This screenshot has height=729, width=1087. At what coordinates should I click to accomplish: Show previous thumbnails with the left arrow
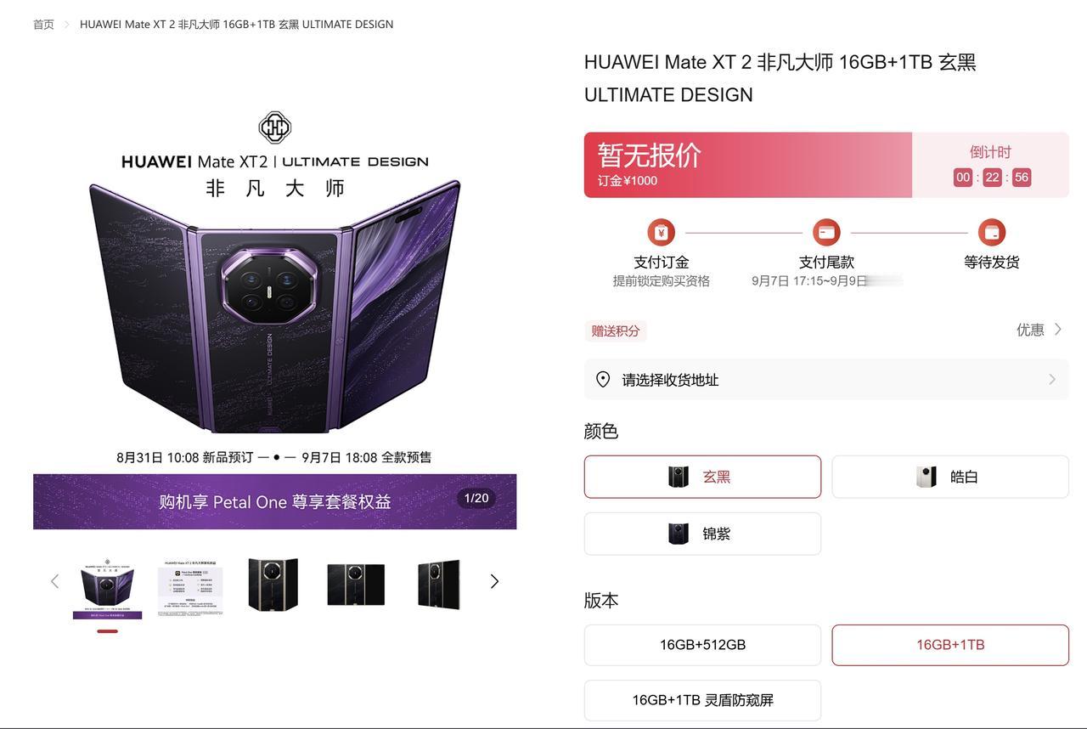coord(54,581)
